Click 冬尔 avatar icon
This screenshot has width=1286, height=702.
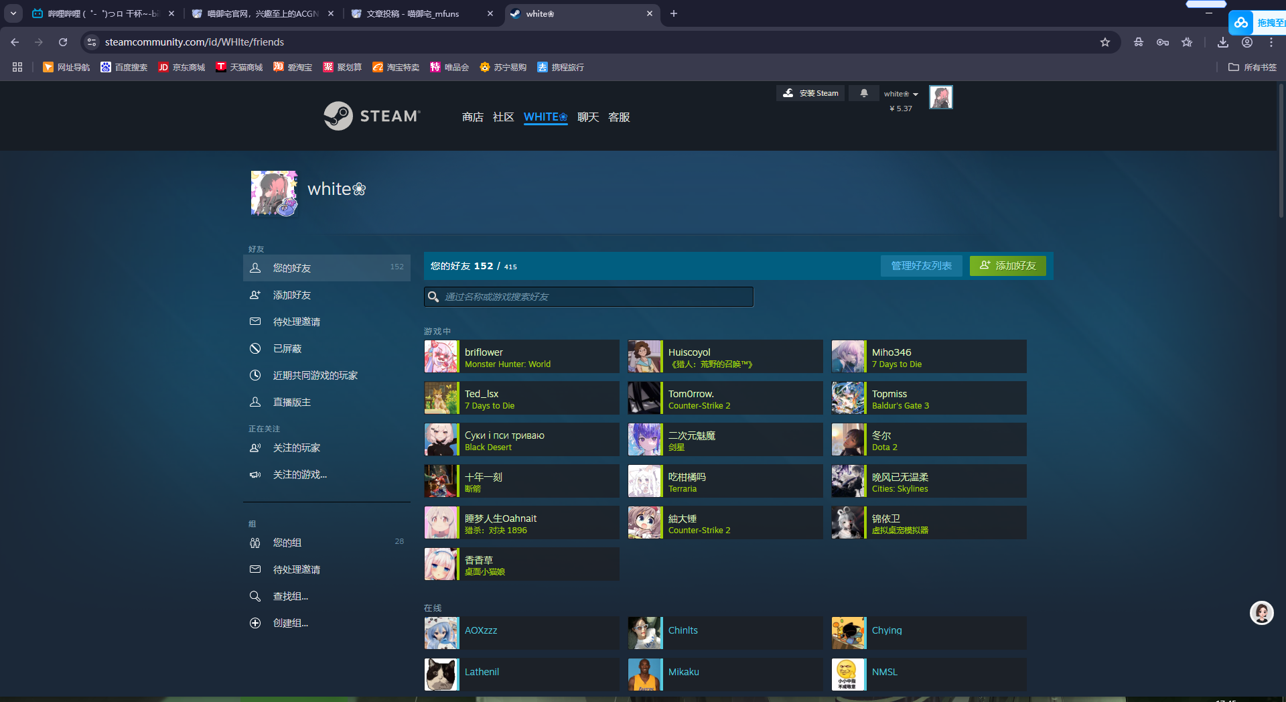(x=848, y=439)
